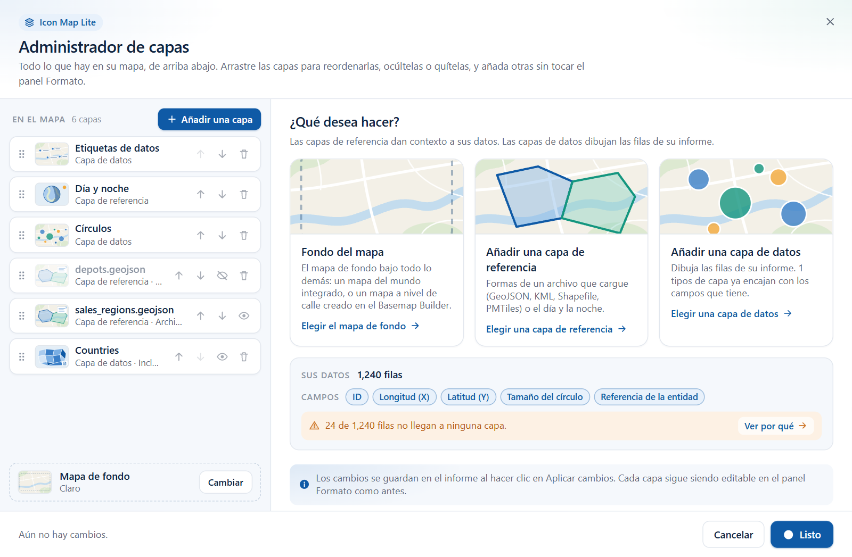Move sales_regions.geojson layer down
Screen dimensions: 852x557
pos(222,316)
